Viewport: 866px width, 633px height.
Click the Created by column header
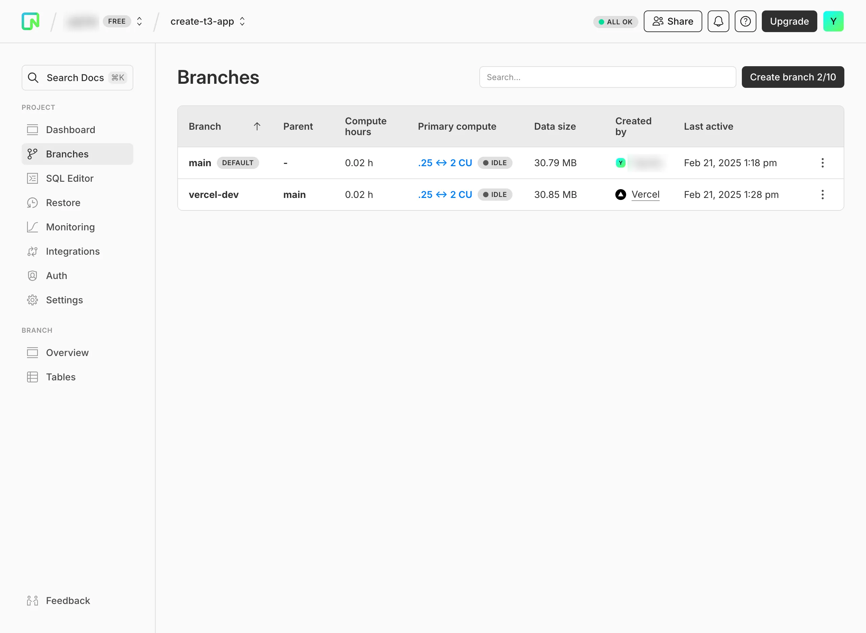[633, 126]
